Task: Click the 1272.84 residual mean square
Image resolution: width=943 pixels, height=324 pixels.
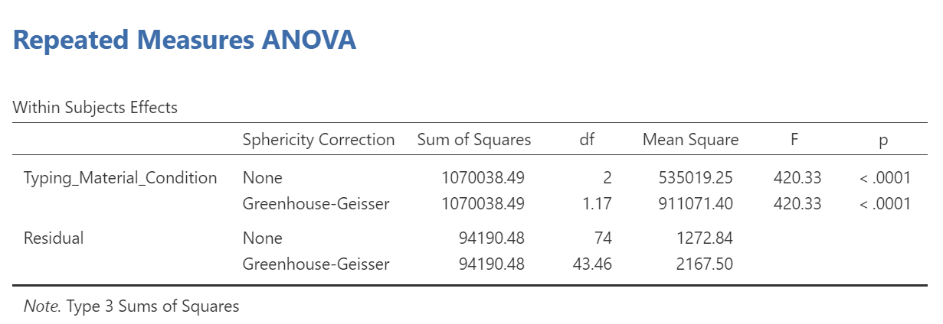Action: pos(705,238)
